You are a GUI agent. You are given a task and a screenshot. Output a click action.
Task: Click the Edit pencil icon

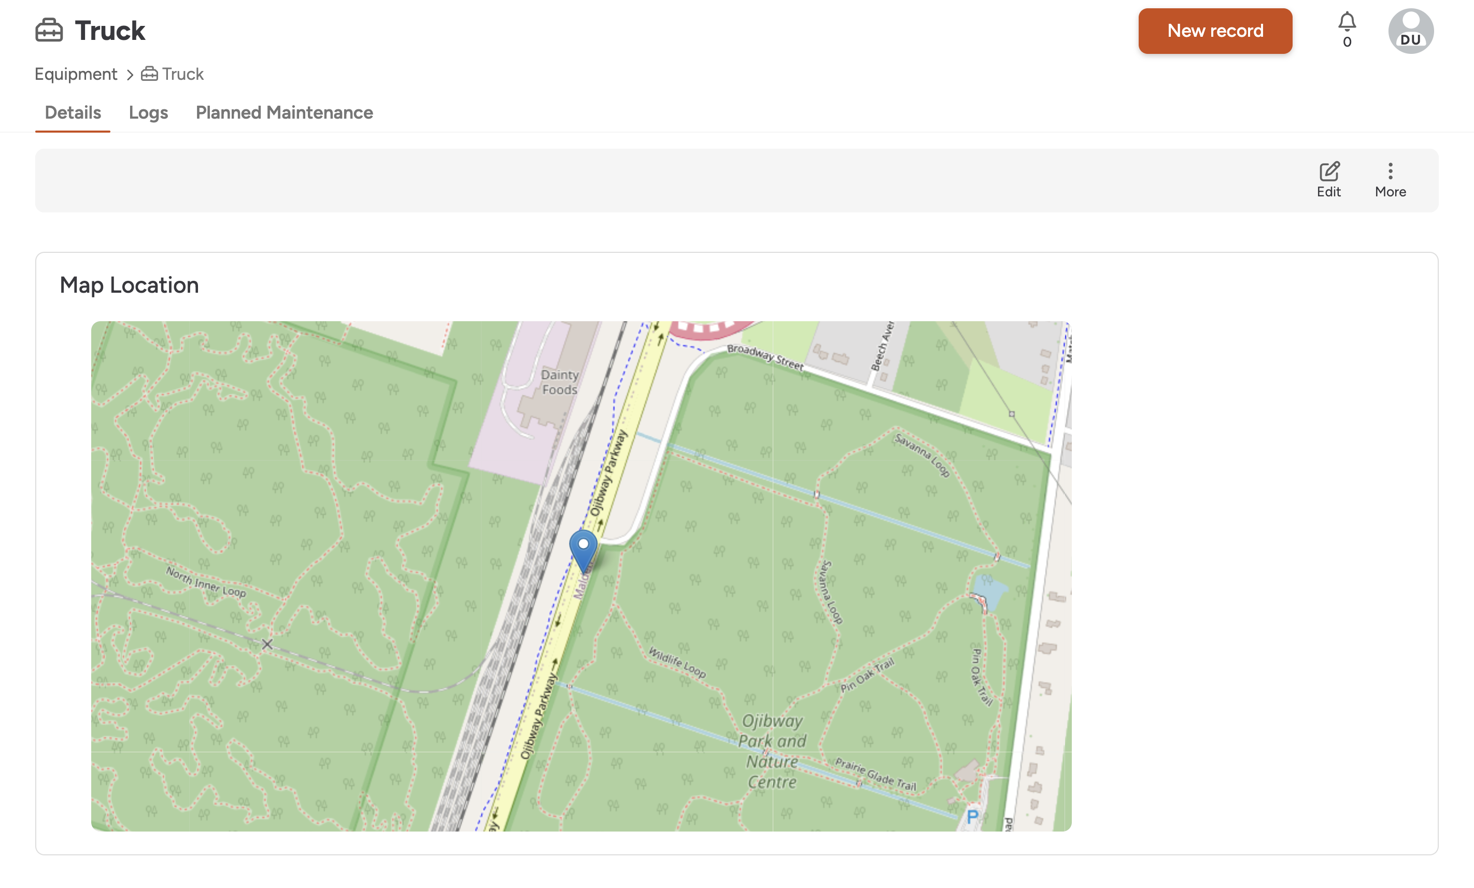(x=1329, y=172)
